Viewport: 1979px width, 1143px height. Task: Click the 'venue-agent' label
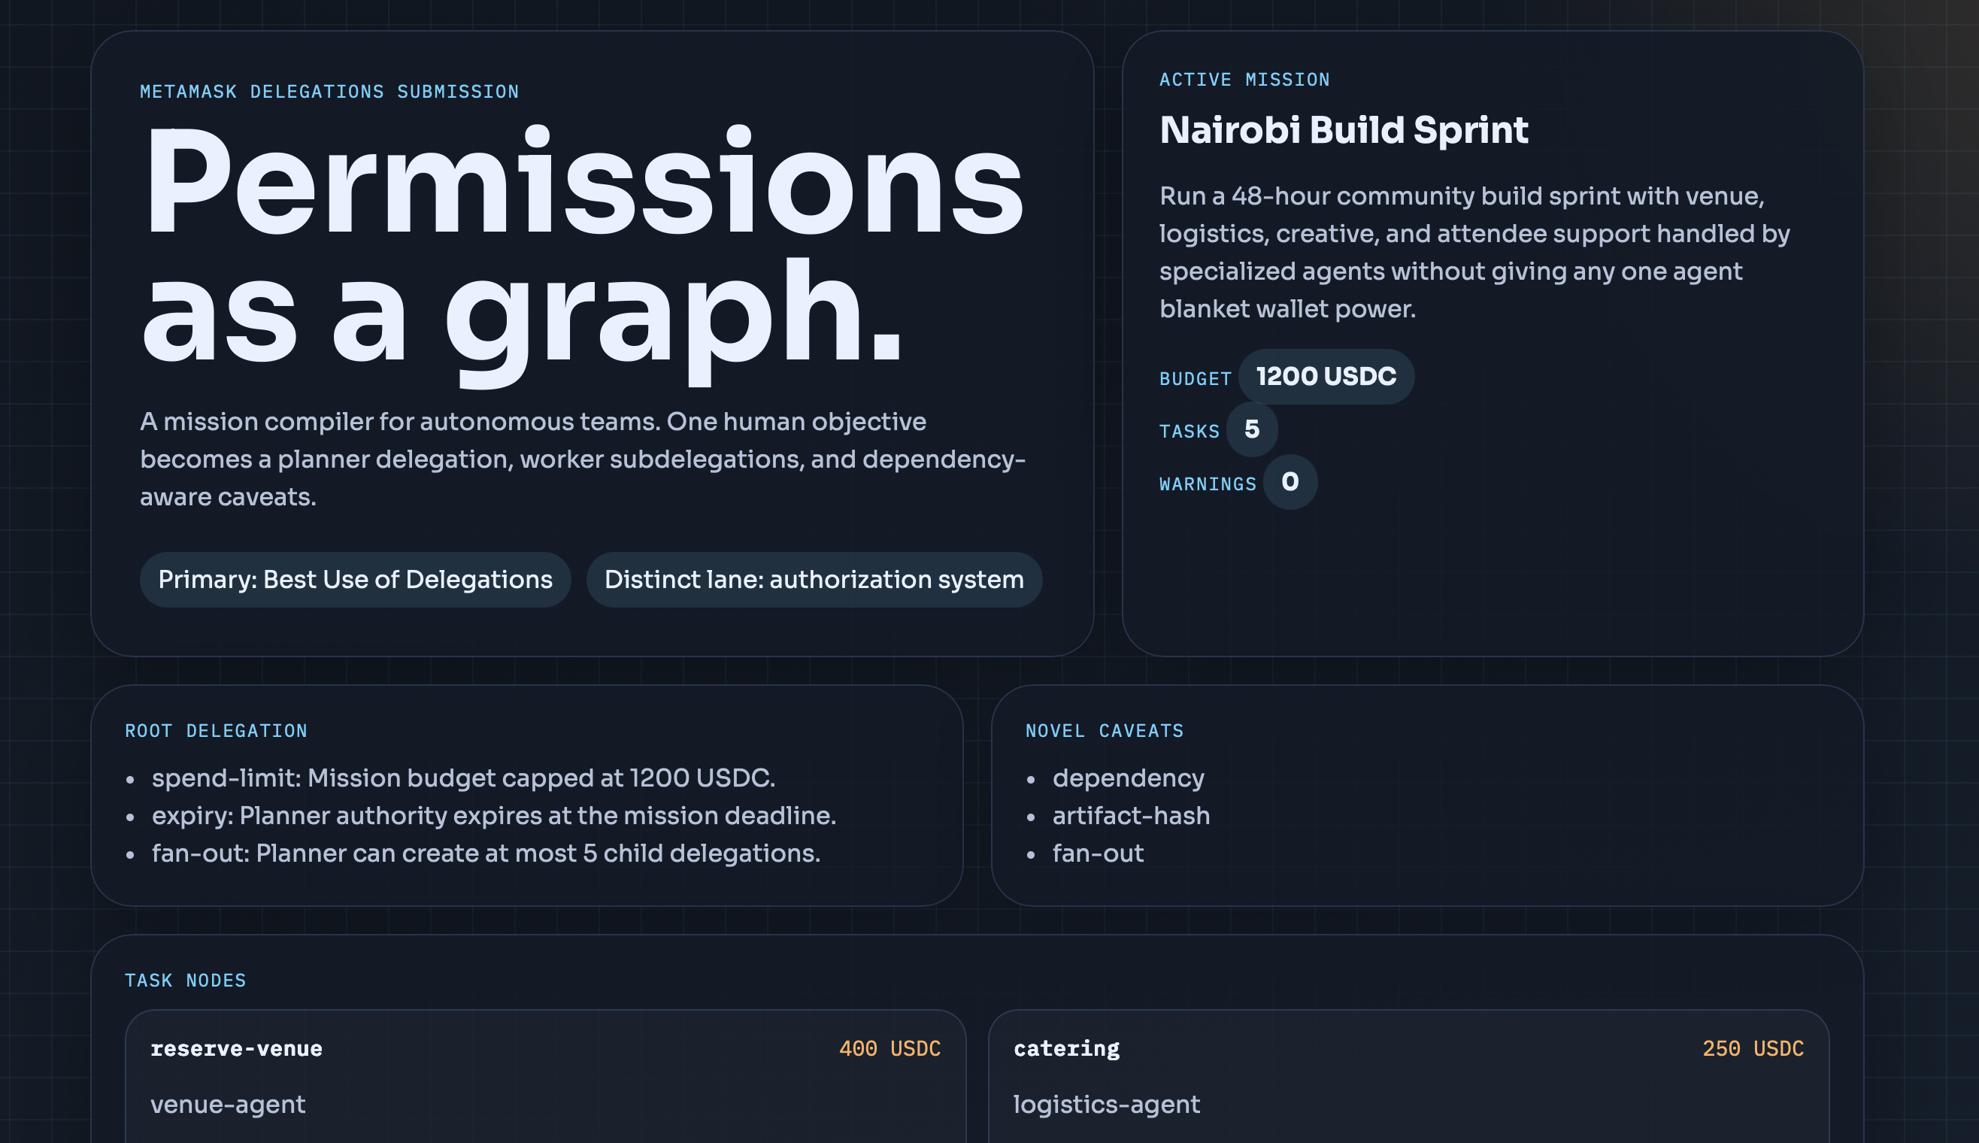click(228, 1105)
